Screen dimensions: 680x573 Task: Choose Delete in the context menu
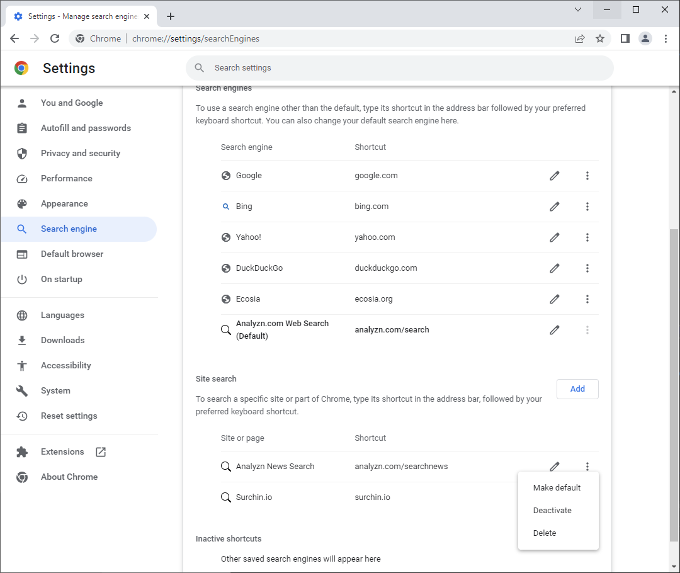pos(558,533)
